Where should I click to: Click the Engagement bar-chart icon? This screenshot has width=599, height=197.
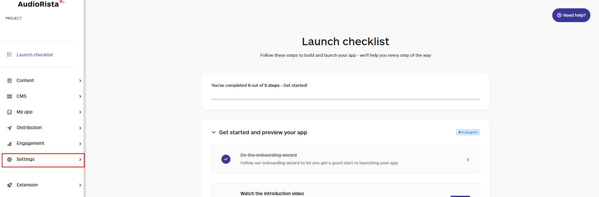click(x=10, y=143)
